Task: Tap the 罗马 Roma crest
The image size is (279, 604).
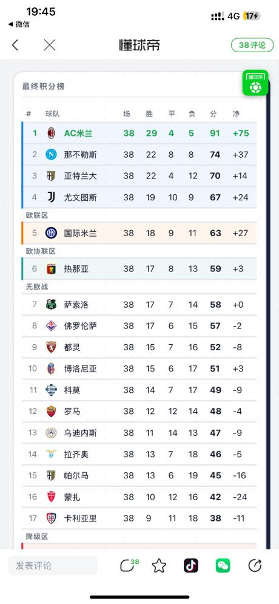Action: 51,411
